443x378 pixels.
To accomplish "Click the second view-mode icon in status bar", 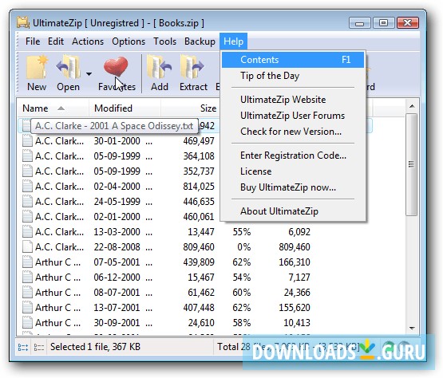I will pos(39,347).
